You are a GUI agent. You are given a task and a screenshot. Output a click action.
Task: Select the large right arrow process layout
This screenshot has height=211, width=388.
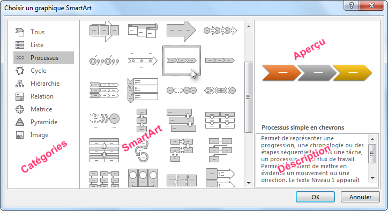[x=181, y=31]
